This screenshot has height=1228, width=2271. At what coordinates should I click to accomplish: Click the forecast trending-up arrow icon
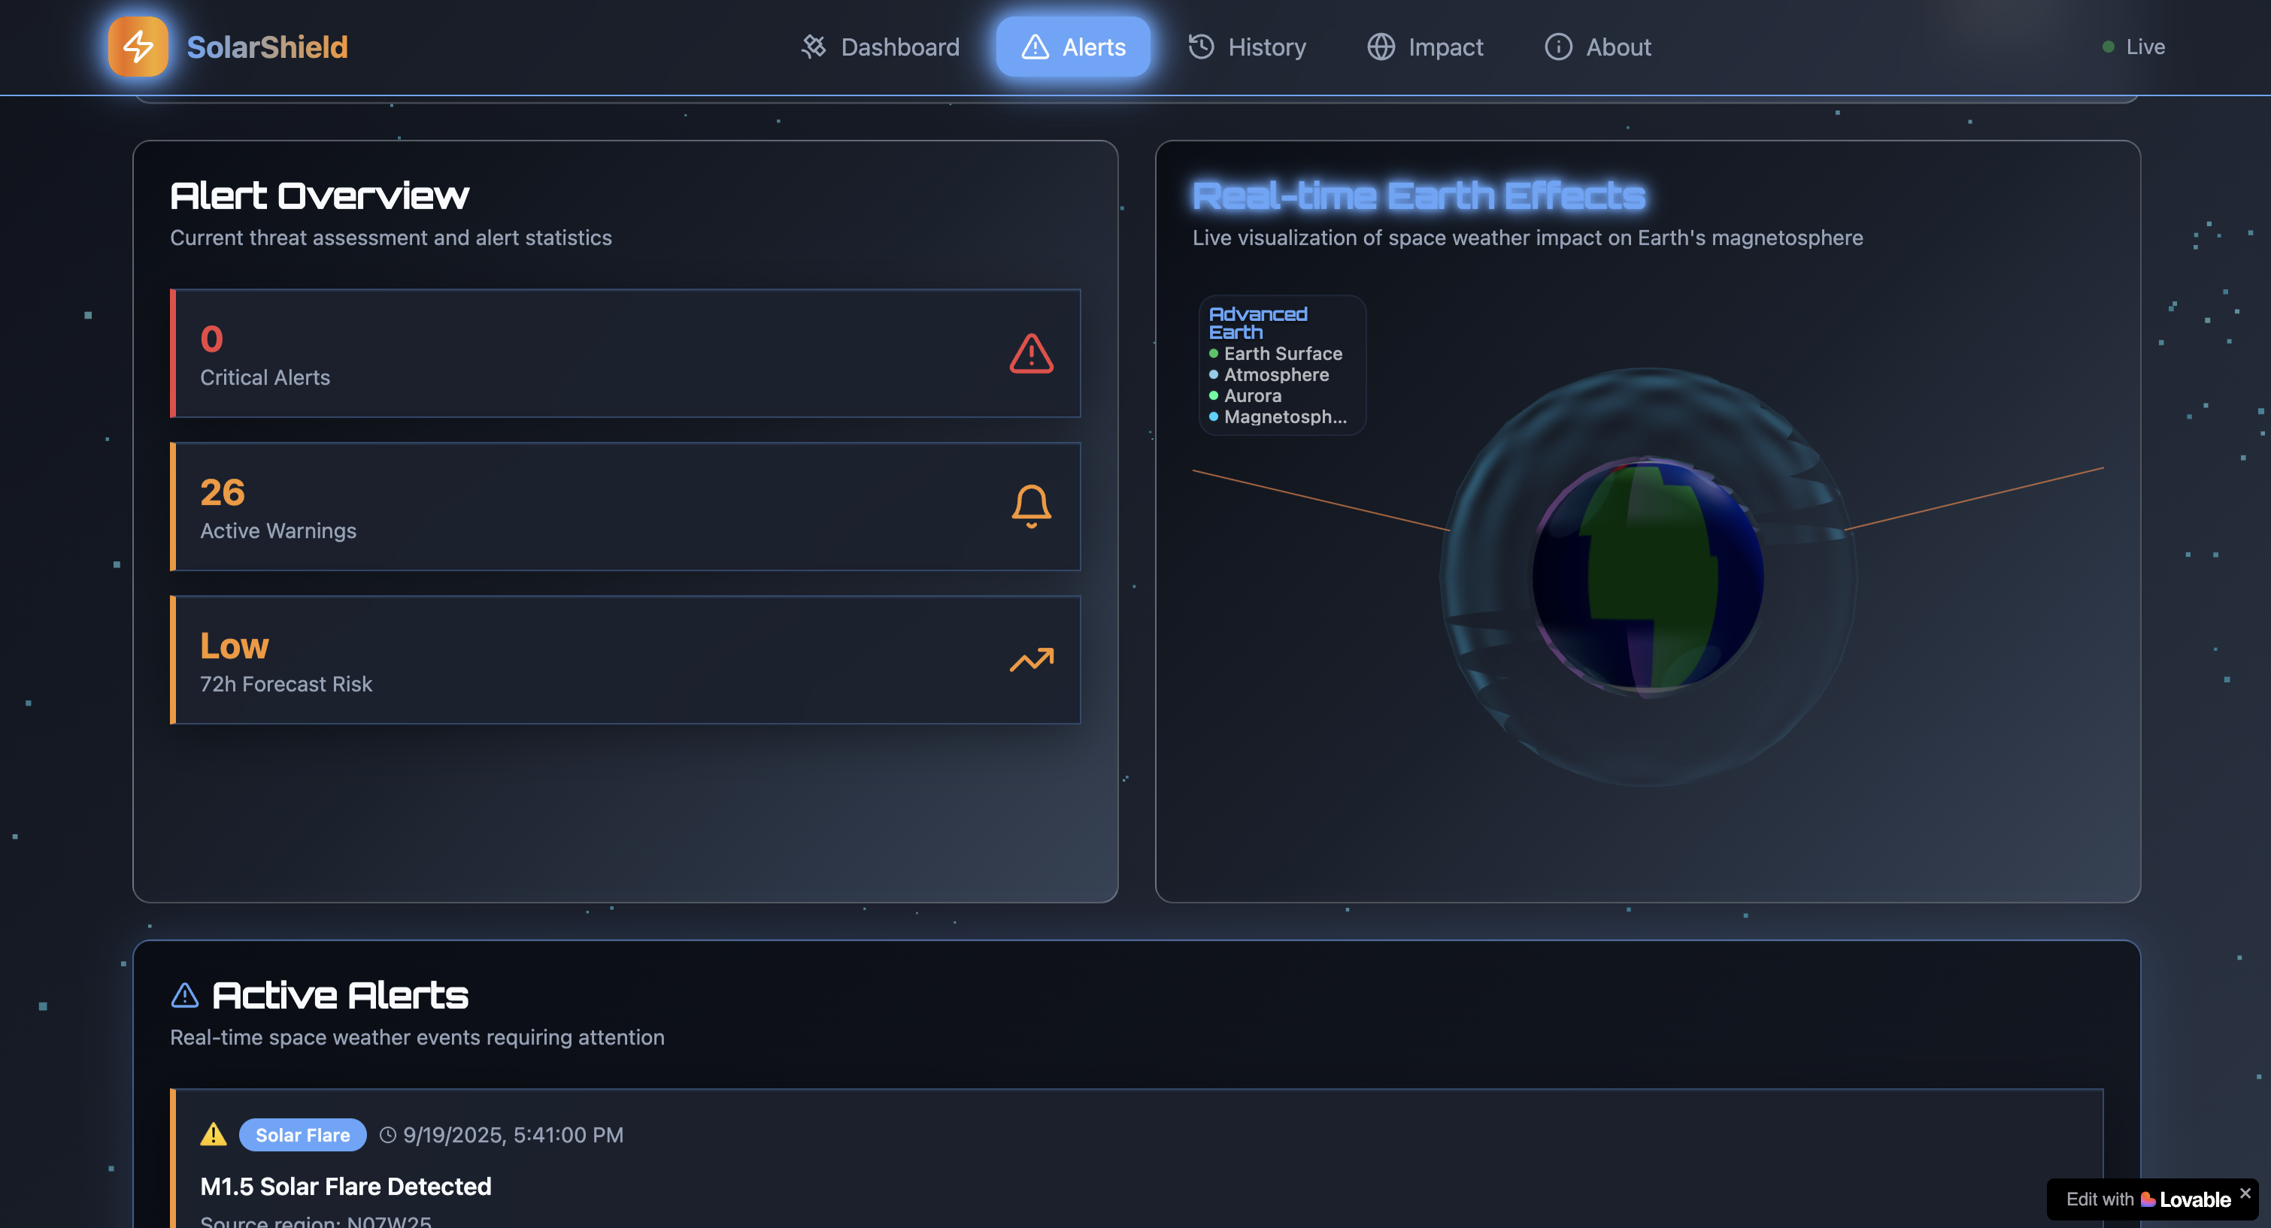1030,660
